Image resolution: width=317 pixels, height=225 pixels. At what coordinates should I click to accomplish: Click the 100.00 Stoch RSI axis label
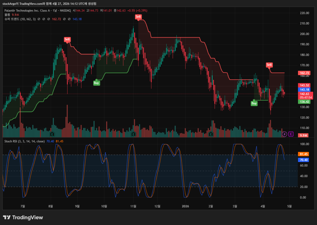[x=305, y=144]
